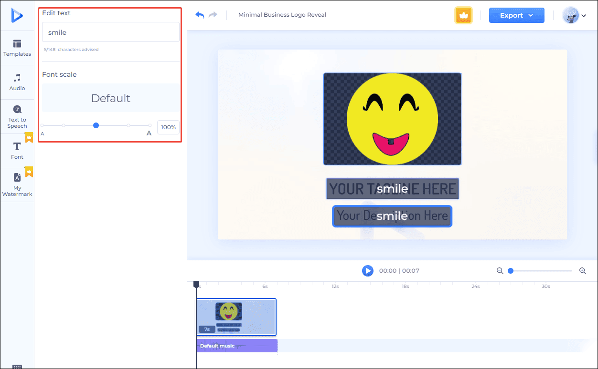Image resolution: width=598 pixels, height=369 pixels.
Task: Open the Font panel
Action: pos(17,150)
